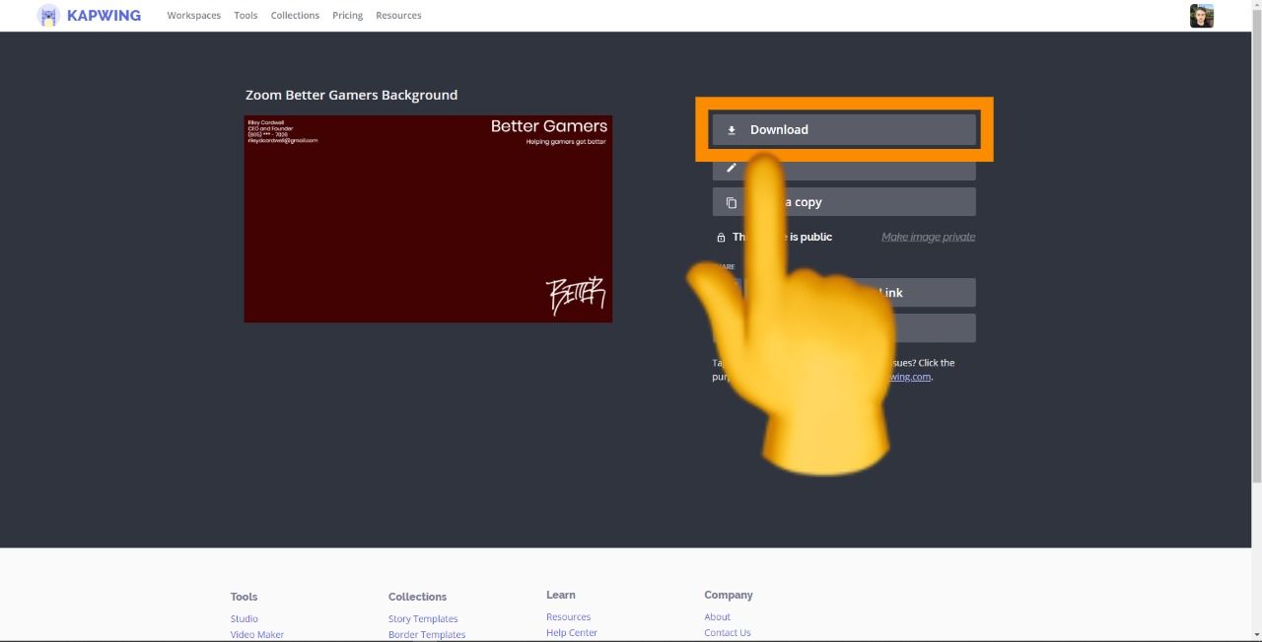Open the Resources menu

point(398,16)
